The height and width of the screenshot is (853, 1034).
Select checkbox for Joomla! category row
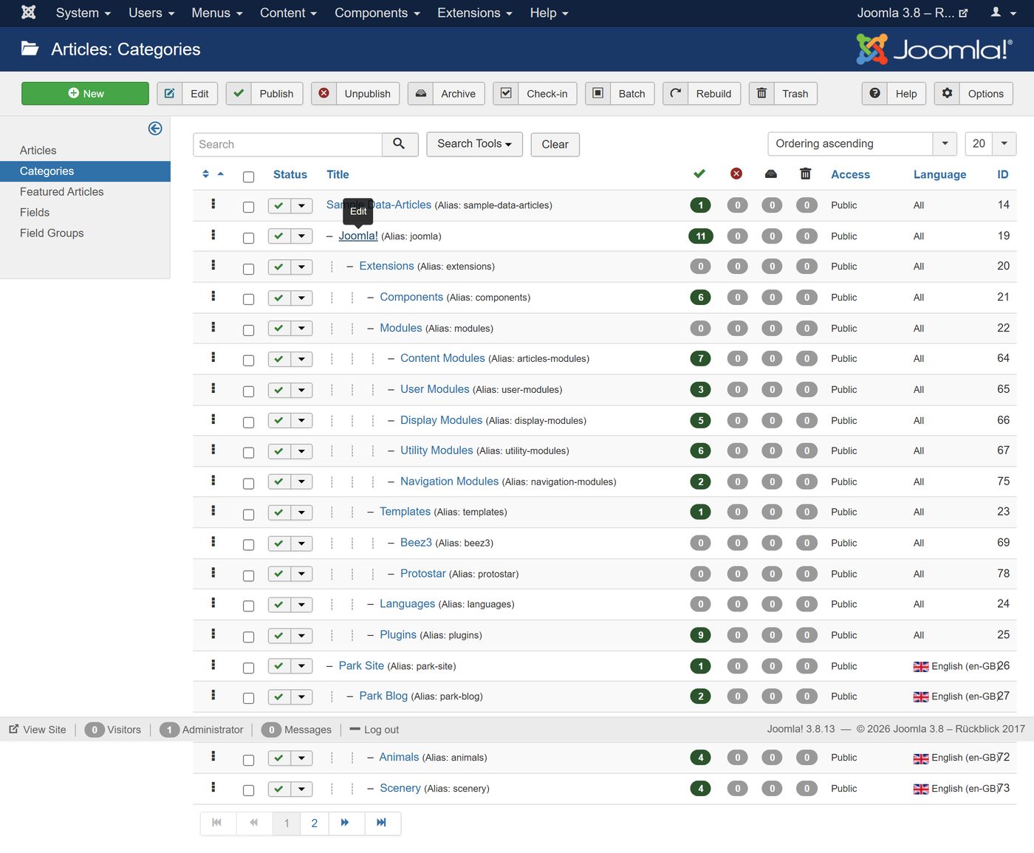[x=248, y=238]
